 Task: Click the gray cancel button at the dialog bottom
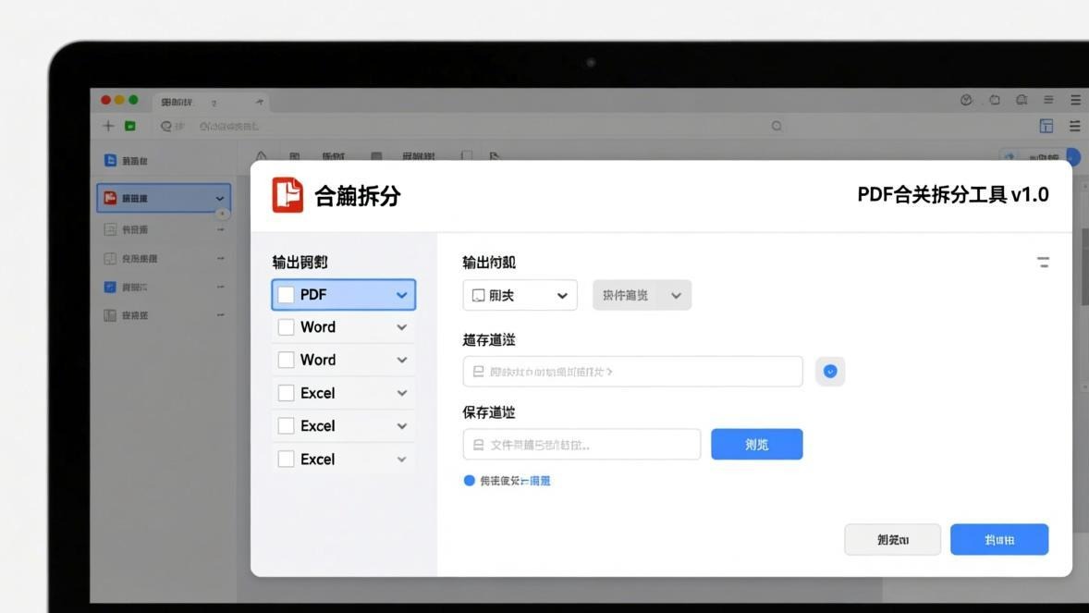pos(892,539)
